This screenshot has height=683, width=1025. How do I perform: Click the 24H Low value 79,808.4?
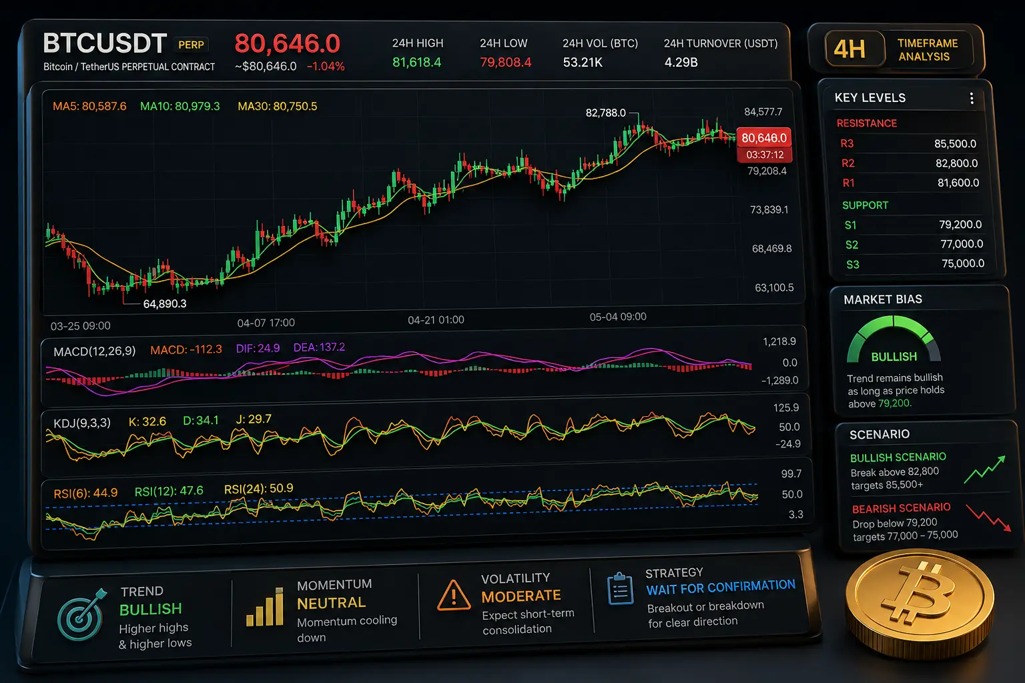click(x=505, y=63)
